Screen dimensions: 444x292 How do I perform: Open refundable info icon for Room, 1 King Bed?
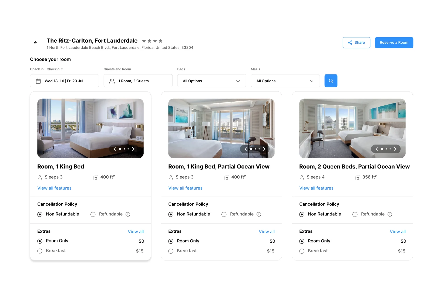click(x=128, y=214)
